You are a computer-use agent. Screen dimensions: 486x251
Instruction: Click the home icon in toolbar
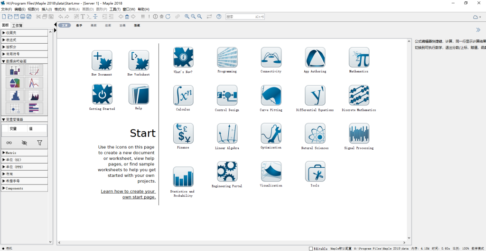(x=127, y=17)
